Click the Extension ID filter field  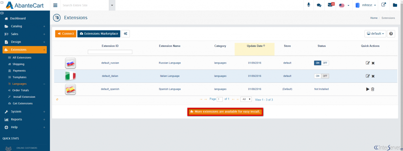tap(110, 52)
